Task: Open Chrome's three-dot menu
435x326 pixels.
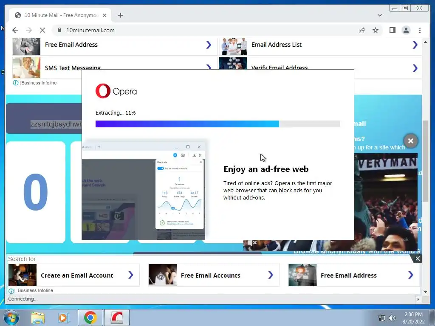Action: tap(420, 30)
